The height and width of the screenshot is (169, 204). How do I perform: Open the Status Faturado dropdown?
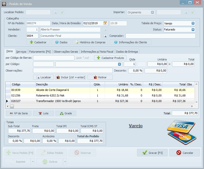coord(193,29)
